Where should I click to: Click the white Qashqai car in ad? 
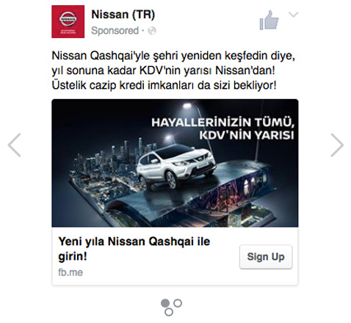click(x=176, y=166)
